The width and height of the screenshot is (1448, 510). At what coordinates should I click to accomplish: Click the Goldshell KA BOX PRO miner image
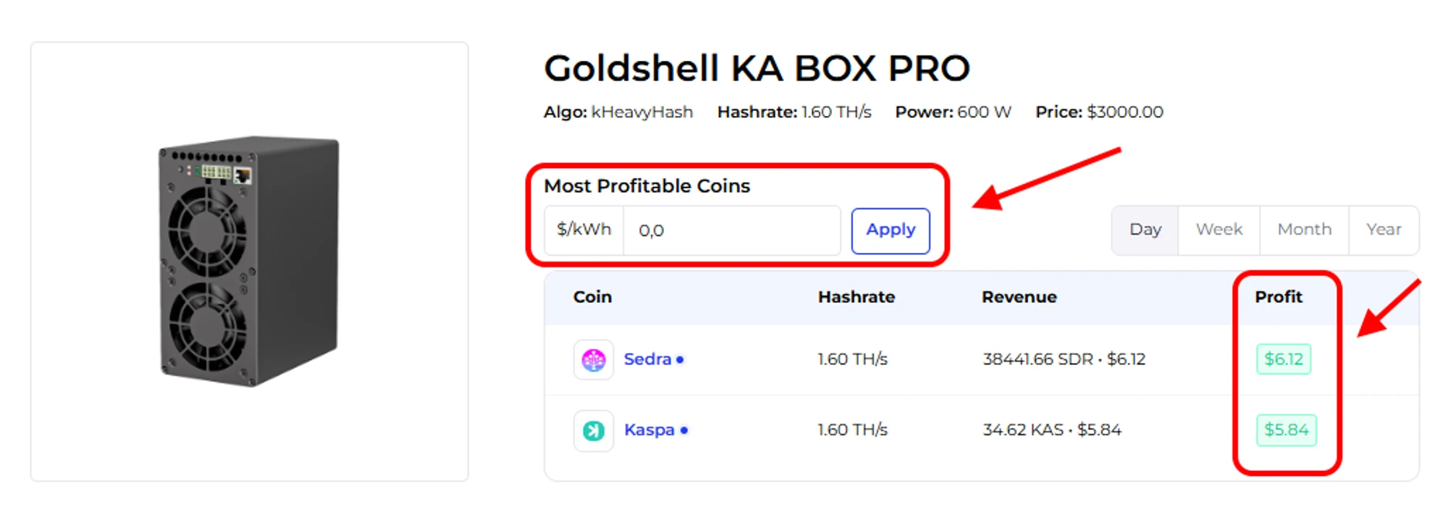point(248,261)
